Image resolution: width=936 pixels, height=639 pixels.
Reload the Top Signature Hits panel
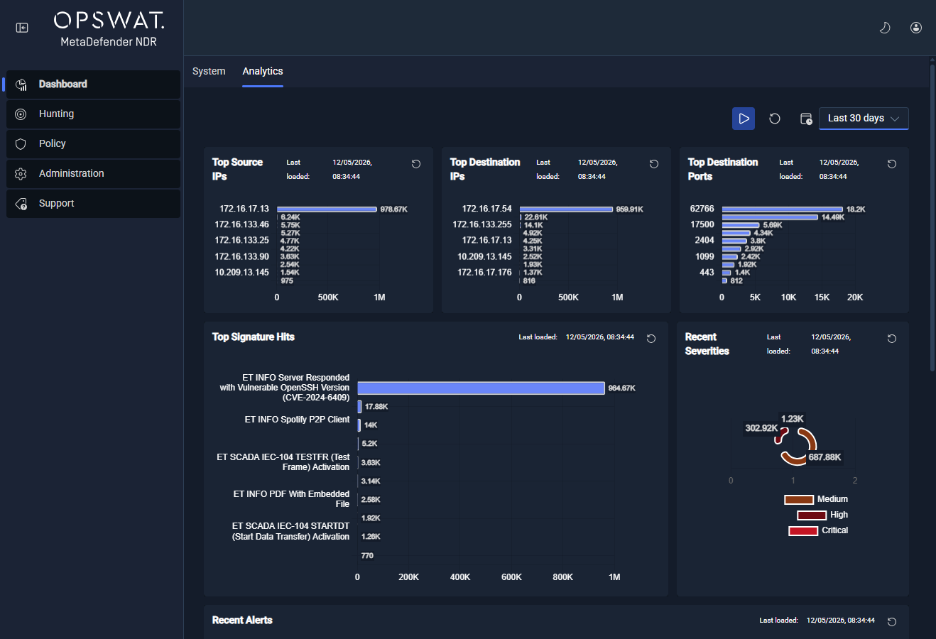(x=651, y=339)
